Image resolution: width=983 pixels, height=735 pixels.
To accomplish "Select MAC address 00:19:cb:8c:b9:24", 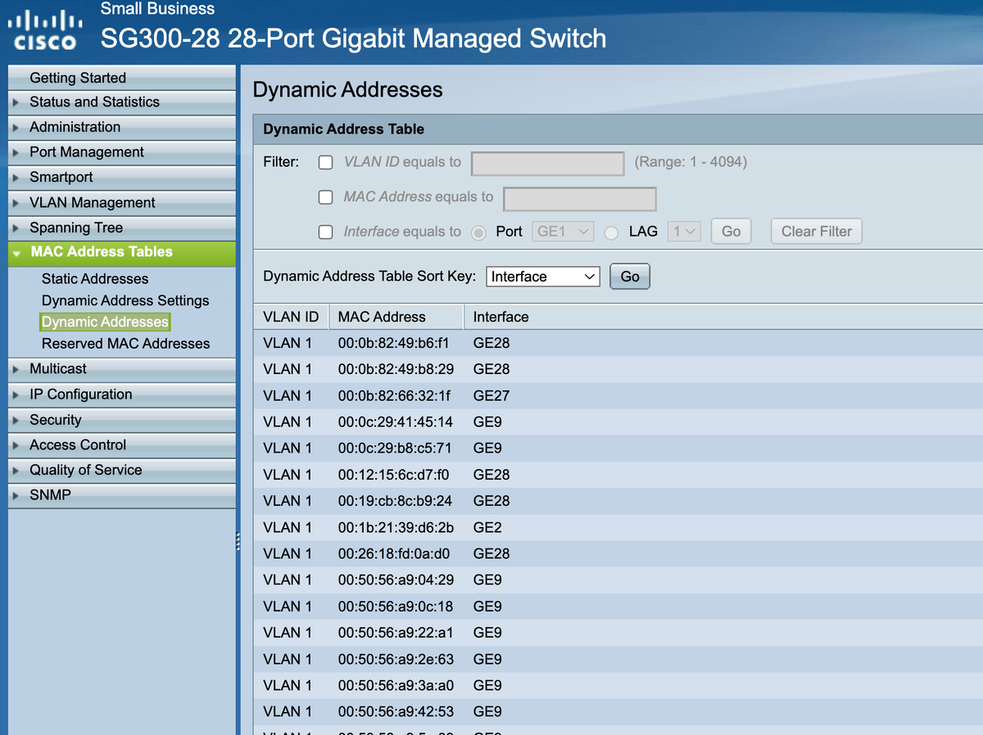I will [x=395, y=501].
